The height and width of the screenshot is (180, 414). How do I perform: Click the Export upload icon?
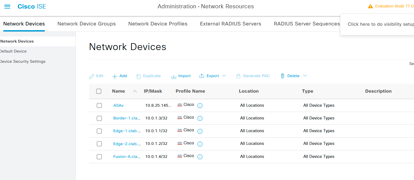[202, 76]
